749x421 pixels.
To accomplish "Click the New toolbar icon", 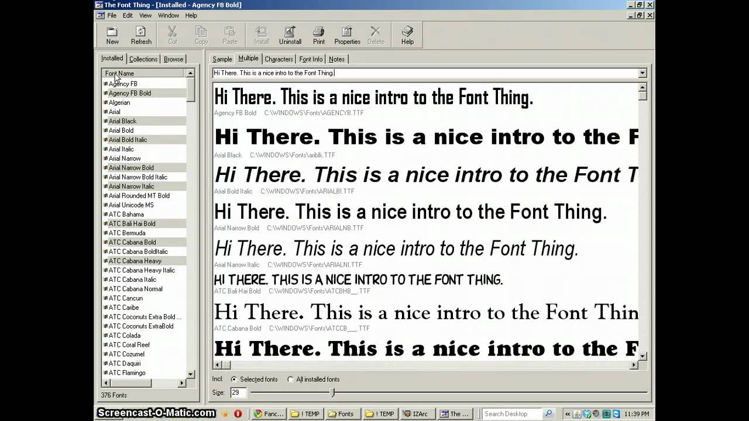I will click(112, 35).
